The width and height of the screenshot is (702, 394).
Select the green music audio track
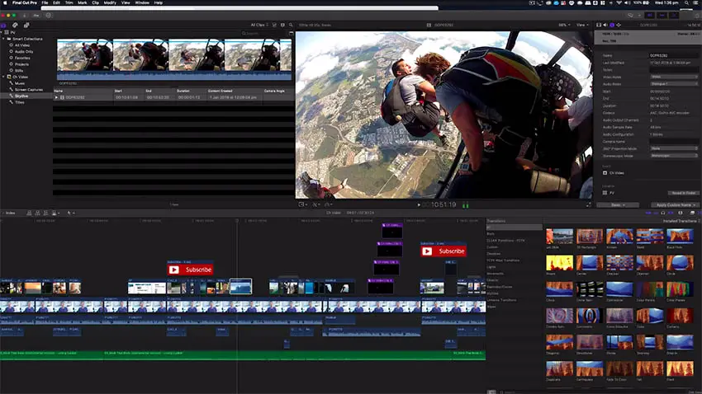(x=243, y=354)
